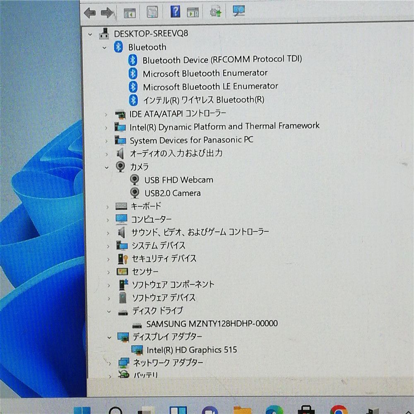414x414 pixels.
Task: Collapse the カメラ category
Action: (x=107, y=167)
